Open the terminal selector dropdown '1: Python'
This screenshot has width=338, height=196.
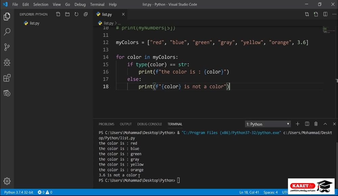(268, 124)
